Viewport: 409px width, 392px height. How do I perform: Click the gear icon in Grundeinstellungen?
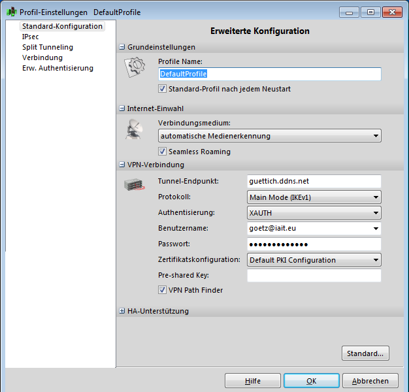[135, 67]
